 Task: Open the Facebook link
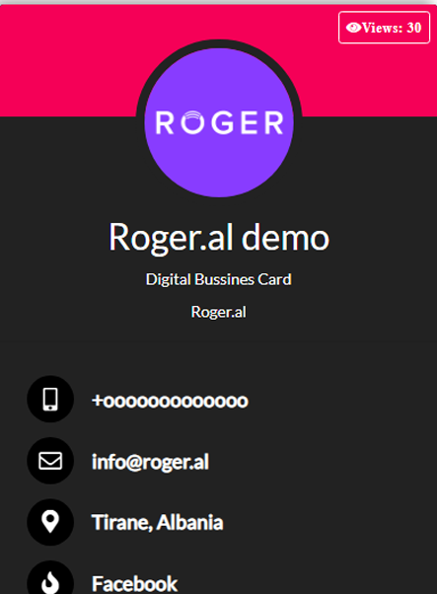point(134,584)
